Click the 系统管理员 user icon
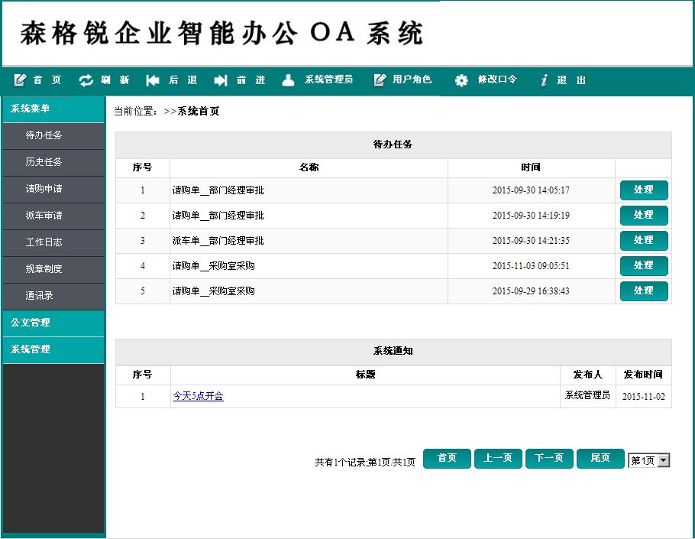Viewport: 695px width, 539px height. click(x=288, y=80)
